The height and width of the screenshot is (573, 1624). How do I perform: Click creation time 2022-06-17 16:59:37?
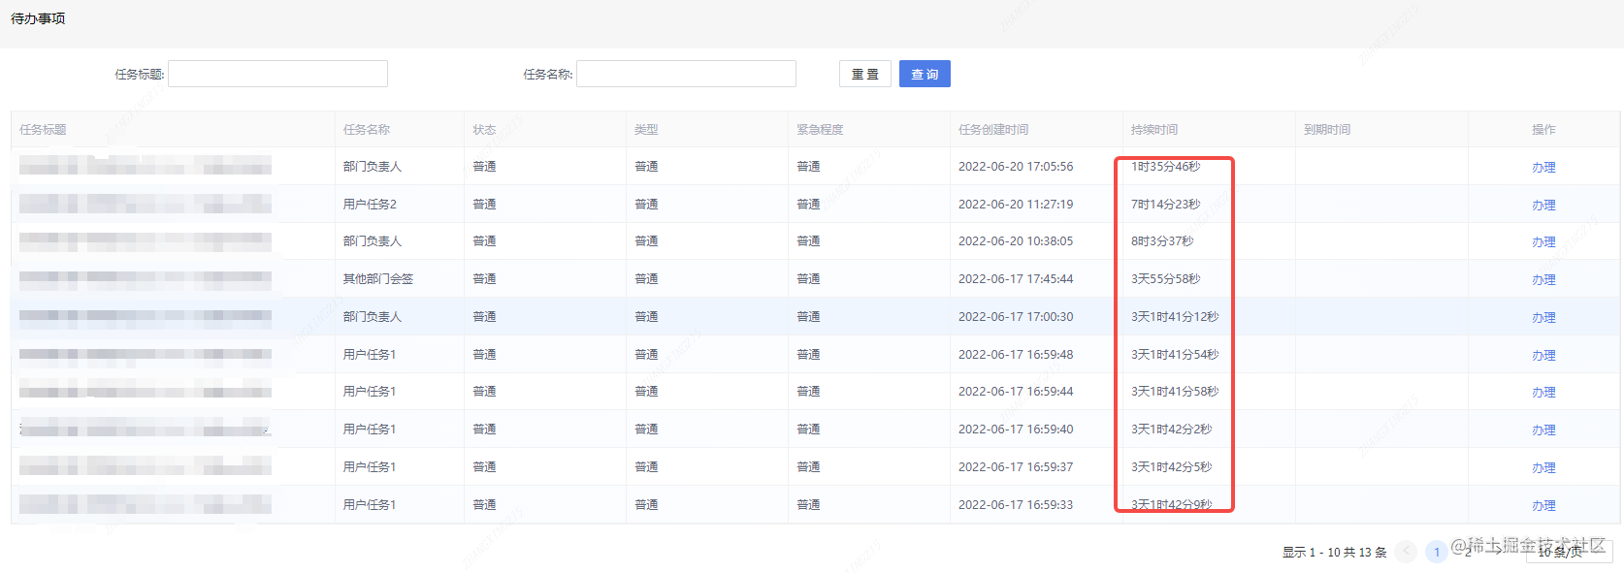pyautogui.click(x=1016, y=466)
